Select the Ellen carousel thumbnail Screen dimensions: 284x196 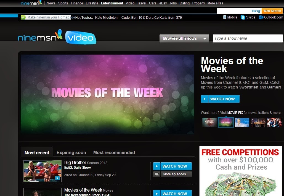click(x=242, y=122)
